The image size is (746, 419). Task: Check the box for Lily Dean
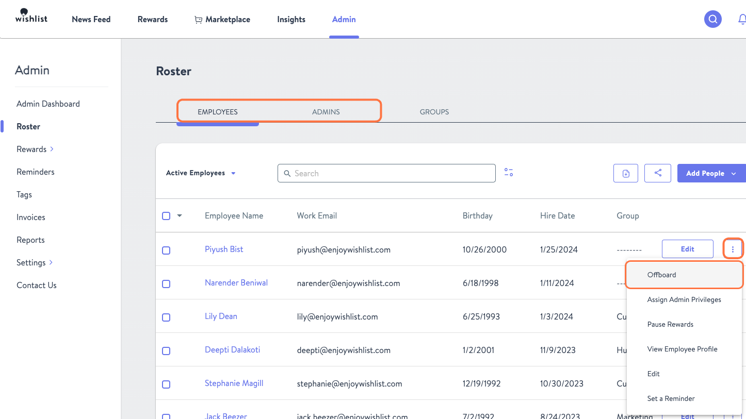coord(166,317)
